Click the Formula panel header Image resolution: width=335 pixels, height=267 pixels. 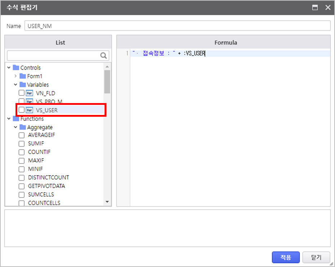tap(224, 43)
